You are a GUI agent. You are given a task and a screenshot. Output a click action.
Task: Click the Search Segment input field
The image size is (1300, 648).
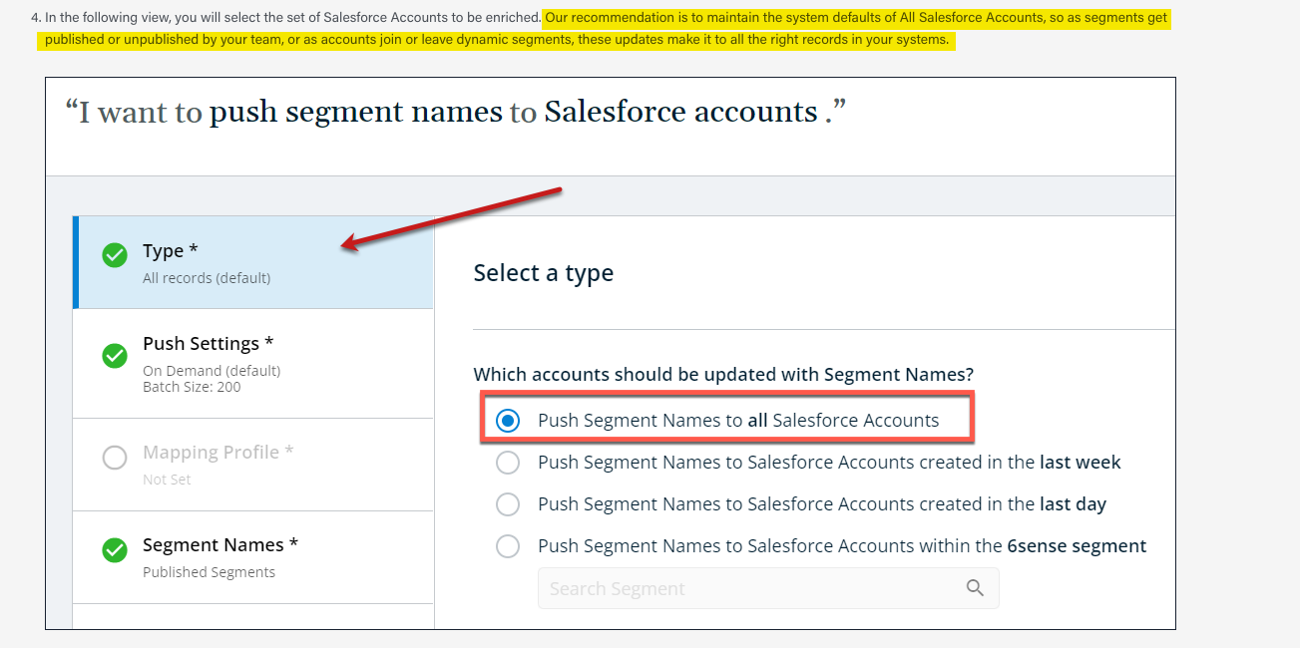[768, 588]
